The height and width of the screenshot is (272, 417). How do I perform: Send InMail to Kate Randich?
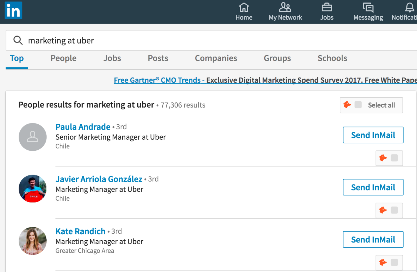coord(373,239)
